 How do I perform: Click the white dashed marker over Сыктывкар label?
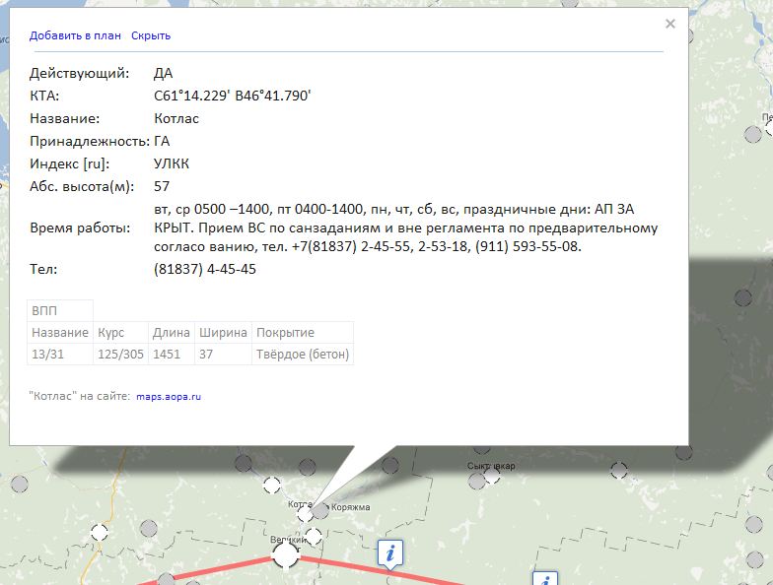pyautogui.click(x=491, y=475)
